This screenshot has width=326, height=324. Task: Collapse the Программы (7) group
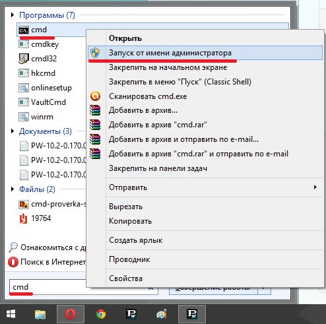[13, 15]
